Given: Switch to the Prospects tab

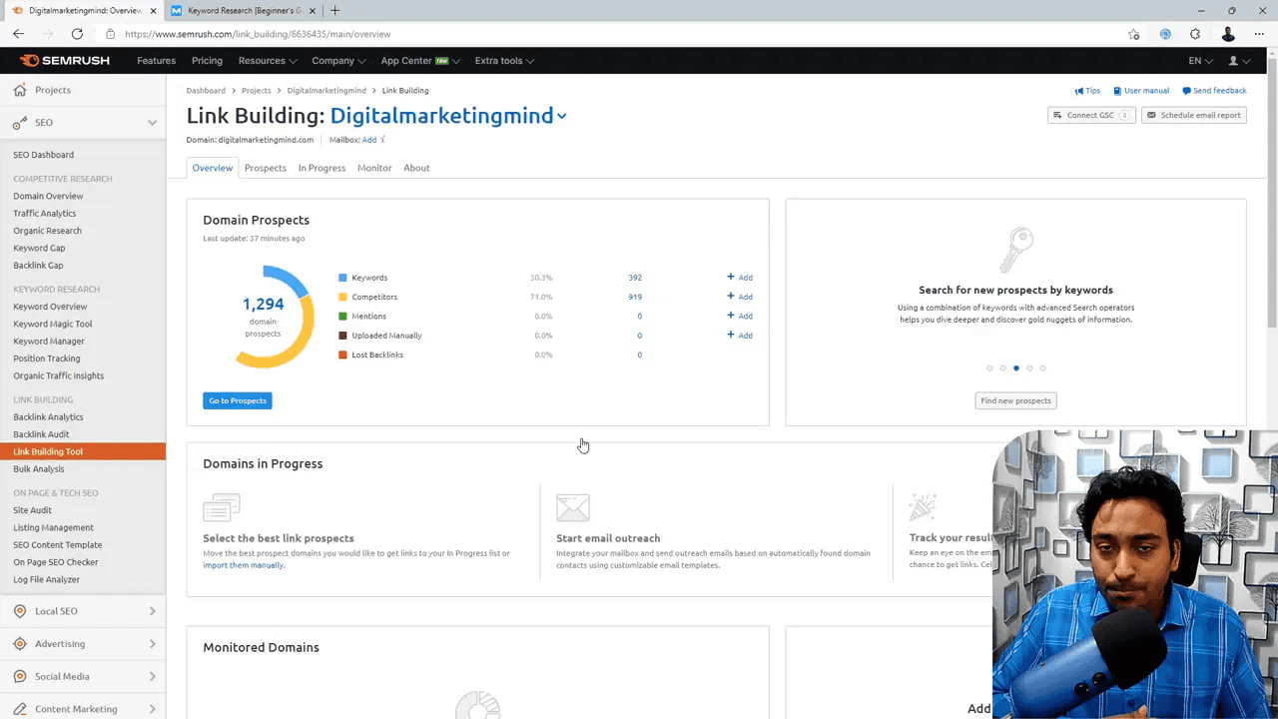Looking at the screenshot, I should [265, 168].
